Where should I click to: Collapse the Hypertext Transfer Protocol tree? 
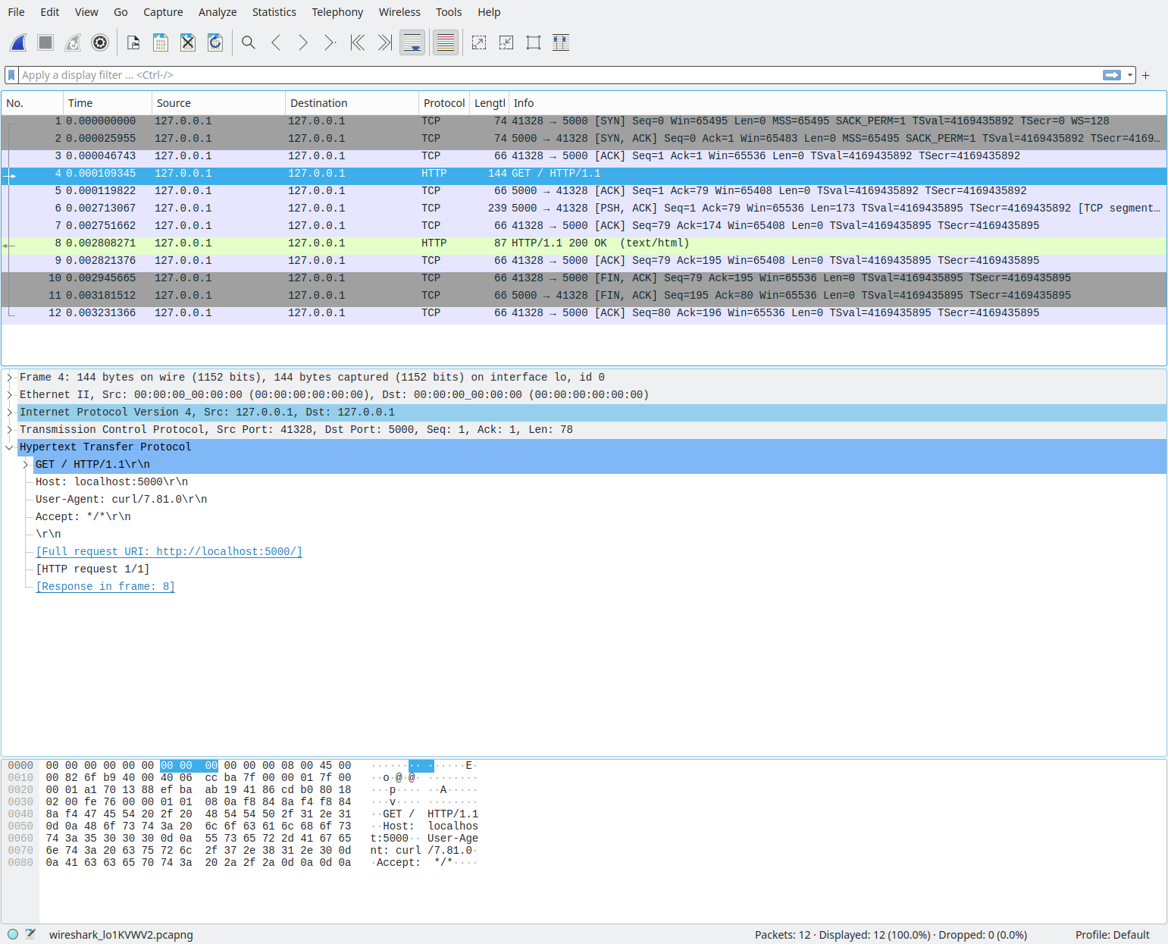pyautogui.click(x=10, y=447)
